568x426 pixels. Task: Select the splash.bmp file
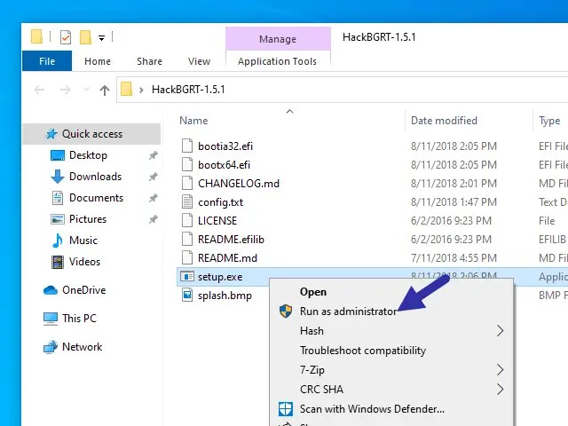(225, 296)
